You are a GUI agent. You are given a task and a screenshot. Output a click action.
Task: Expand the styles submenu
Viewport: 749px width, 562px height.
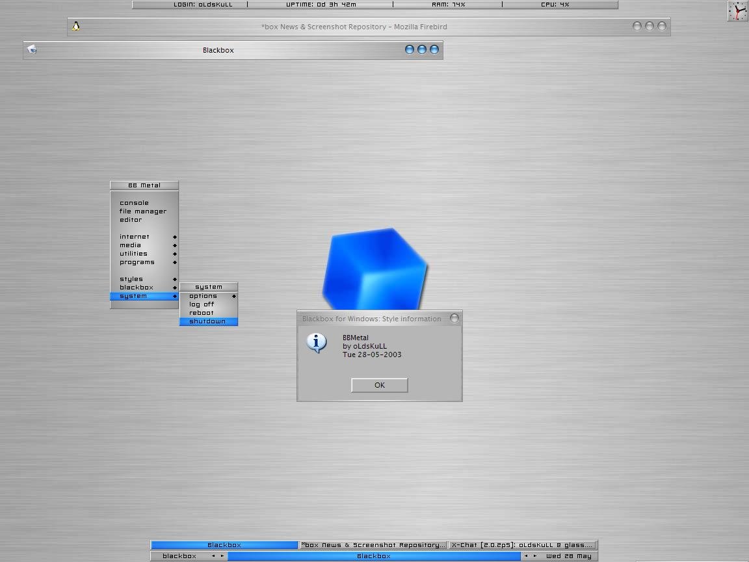[x=144, y=279]
